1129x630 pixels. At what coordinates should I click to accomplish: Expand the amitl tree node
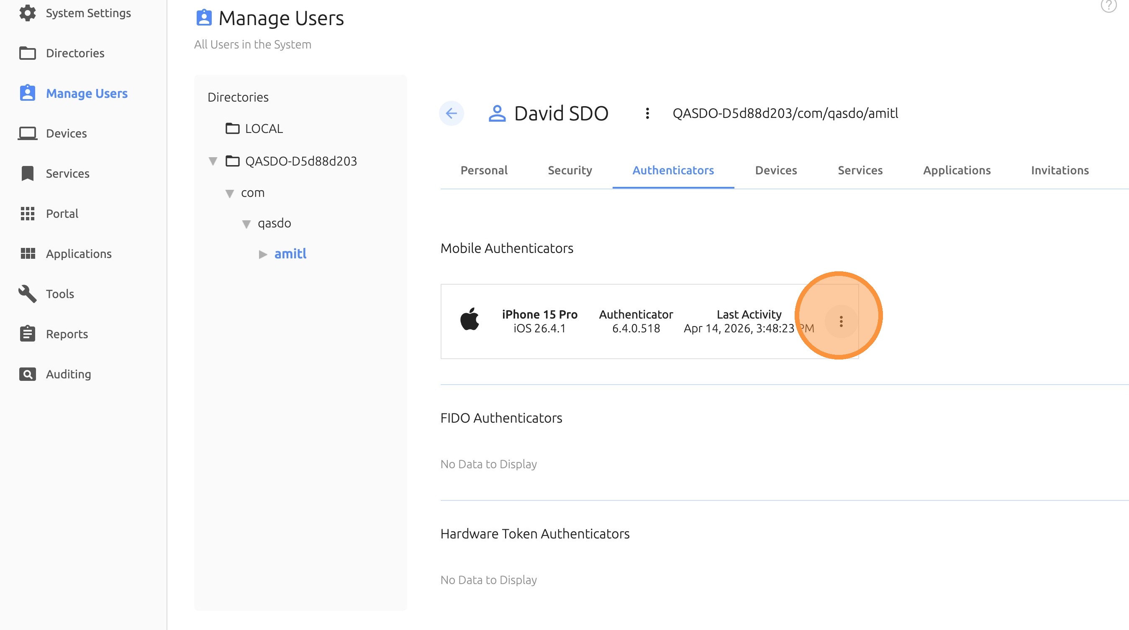tap(263, 254)
